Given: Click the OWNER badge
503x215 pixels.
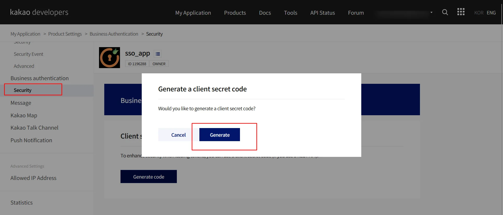Looking at the screenshot, I should [159, 64].
